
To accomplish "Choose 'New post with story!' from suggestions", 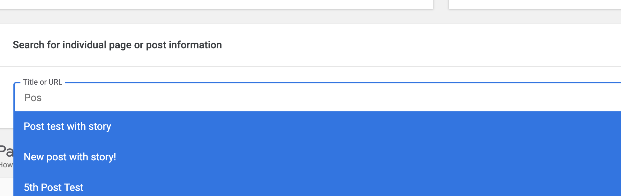I will click(70, 157).
